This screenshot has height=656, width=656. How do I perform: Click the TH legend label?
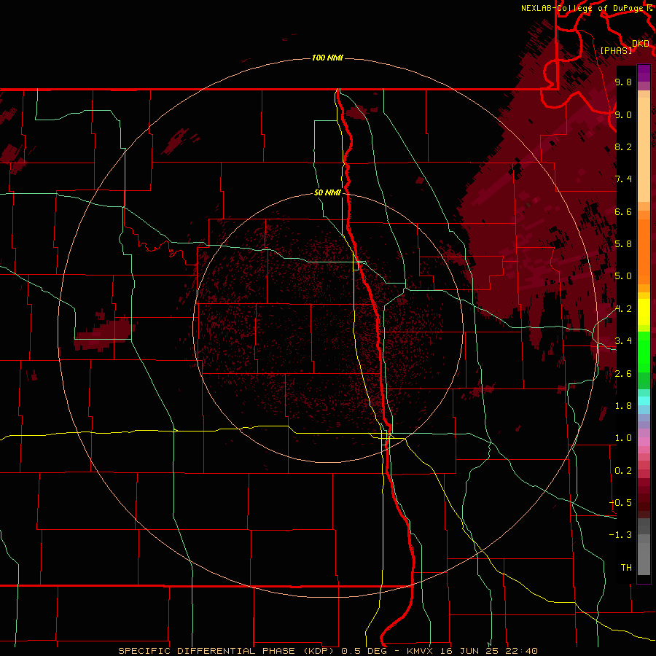click(626, 568)
